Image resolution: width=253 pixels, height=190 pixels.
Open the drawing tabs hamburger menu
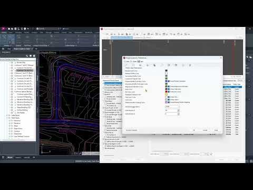3,49
